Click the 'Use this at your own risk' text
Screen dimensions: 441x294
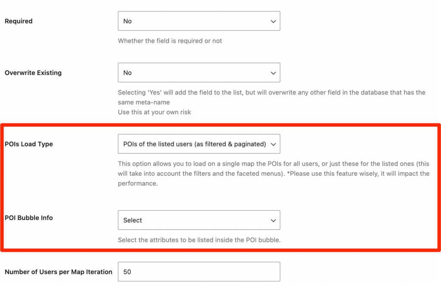coord(155,112)
